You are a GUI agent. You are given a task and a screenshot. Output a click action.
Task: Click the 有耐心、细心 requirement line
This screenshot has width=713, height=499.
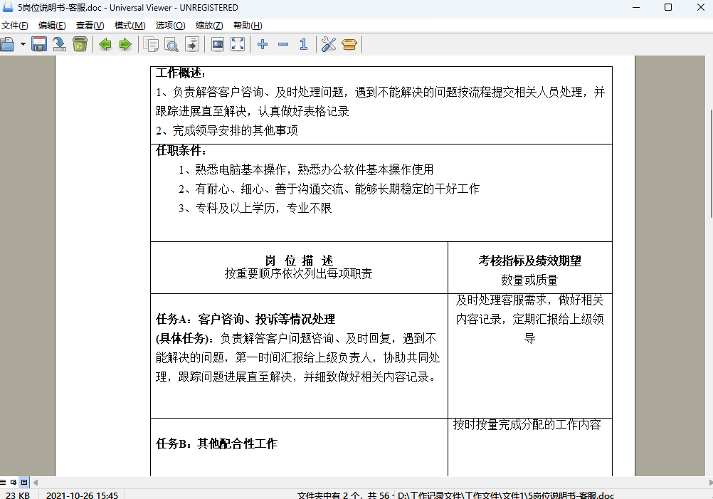(329, 189)
